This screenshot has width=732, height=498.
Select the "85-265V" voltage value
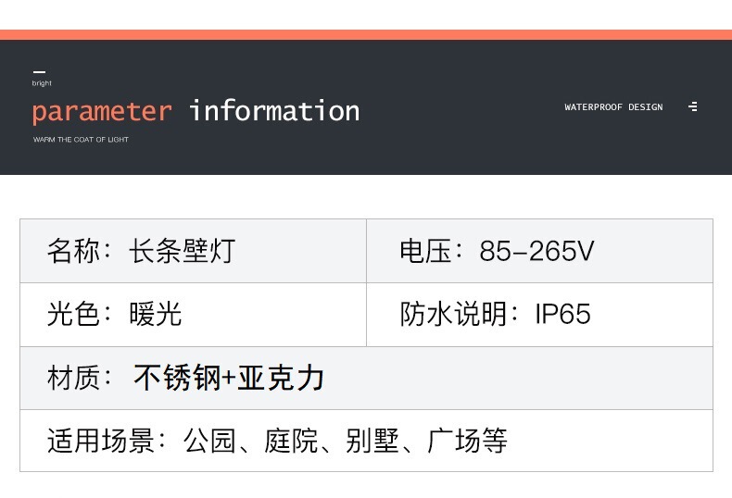[x=536, y=251]
